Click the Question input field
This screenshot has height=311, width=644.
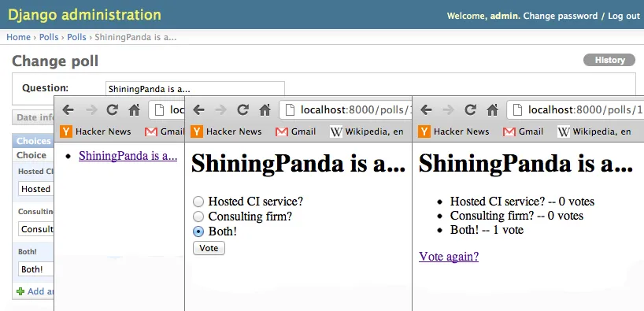[195, 89]
